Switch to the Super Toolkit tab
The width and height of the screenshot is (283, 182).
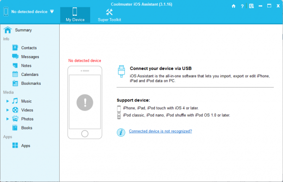point(110,15)
